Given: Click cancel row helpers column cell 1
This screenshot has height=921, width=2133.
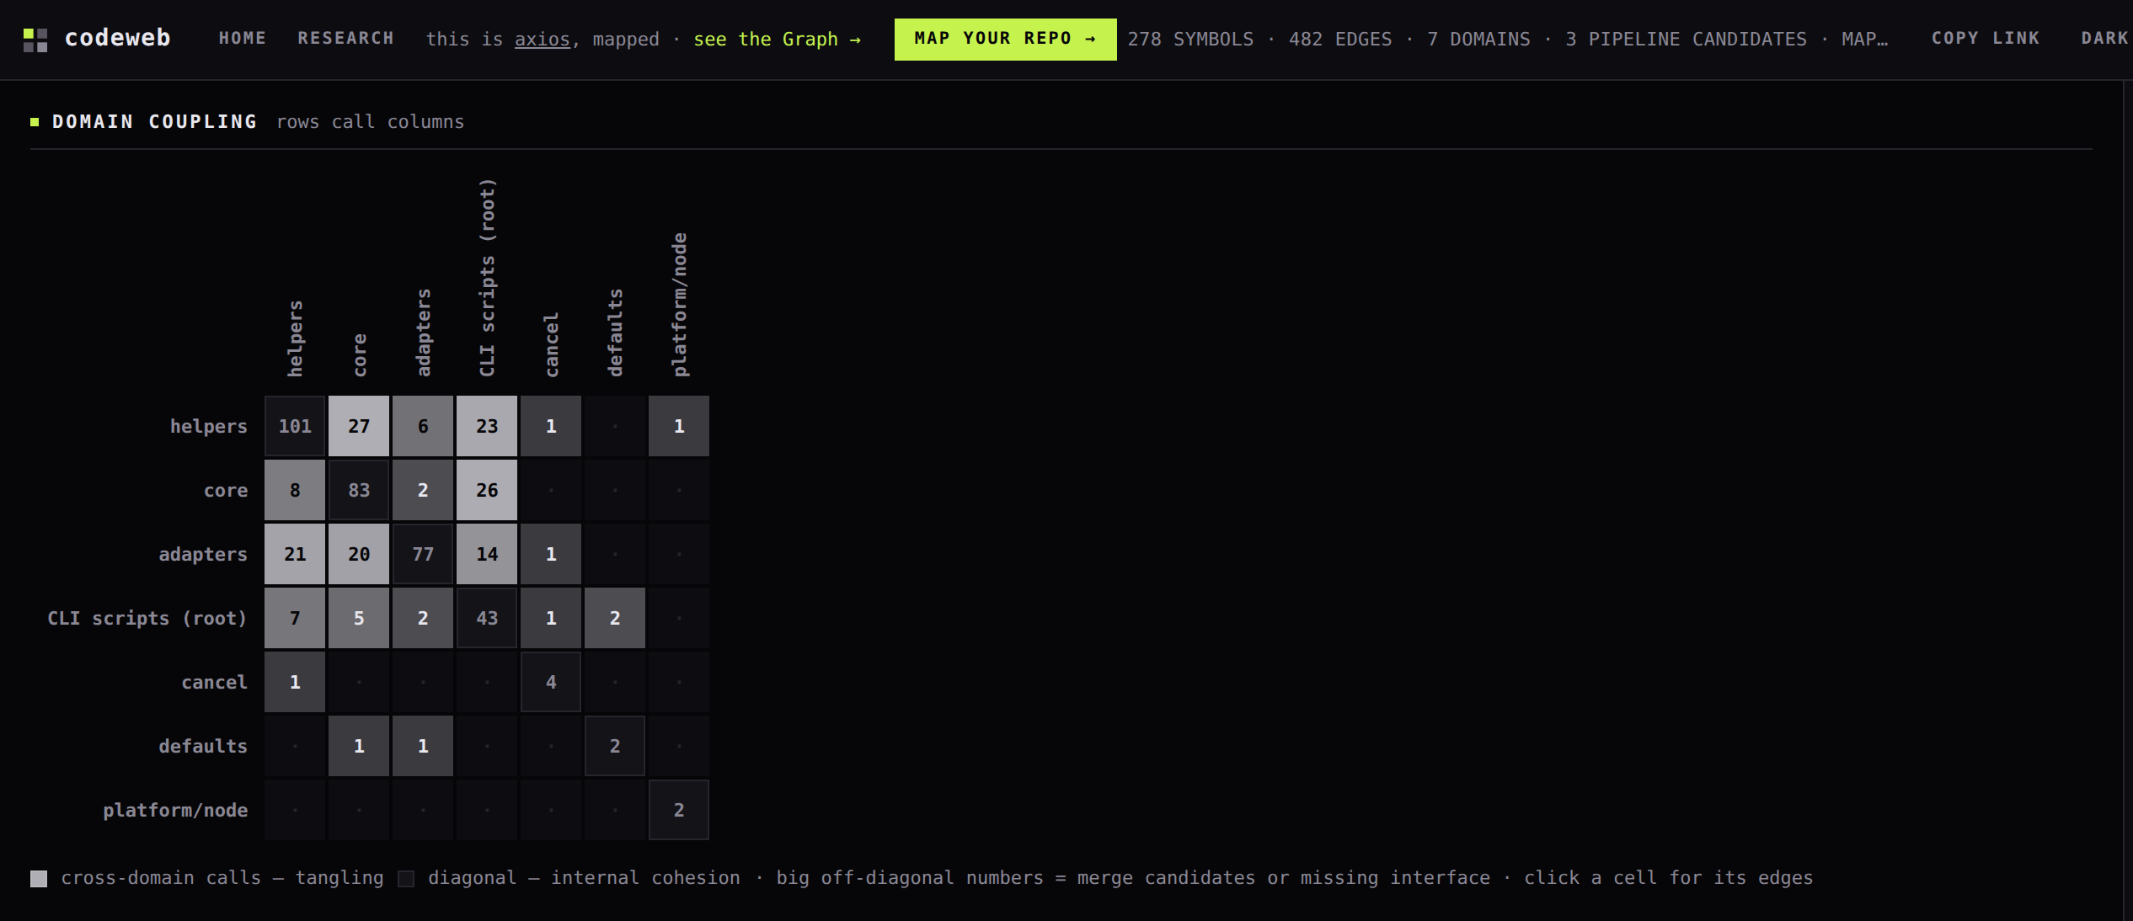Looking at the screenshot, I should 295,682.
